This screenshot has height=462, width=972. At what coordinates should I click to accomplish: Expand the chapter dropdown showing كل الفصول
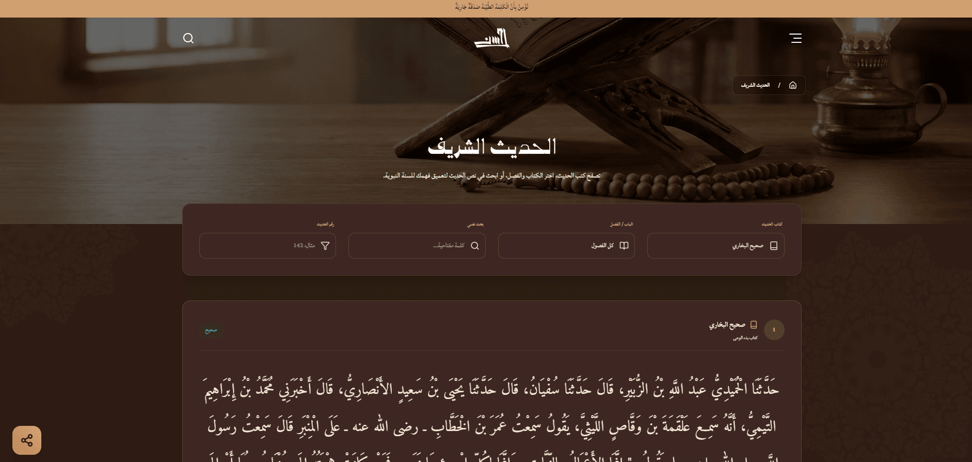coord(566,246)
